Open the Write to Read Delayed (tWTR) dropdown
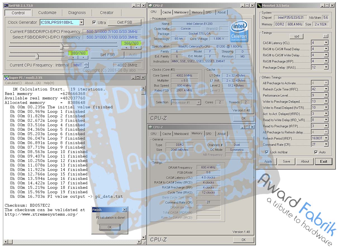The width and height of the screenshot is (338, 248). (x=326, y=108)
